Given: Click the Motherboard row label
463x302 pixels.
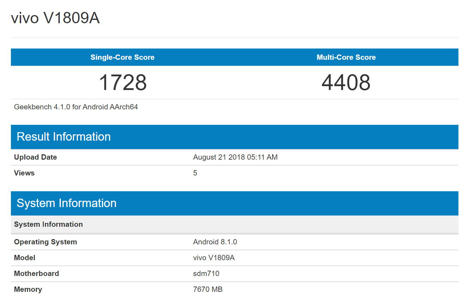Looking at the screenshot, I should click(x=36, y=274).
